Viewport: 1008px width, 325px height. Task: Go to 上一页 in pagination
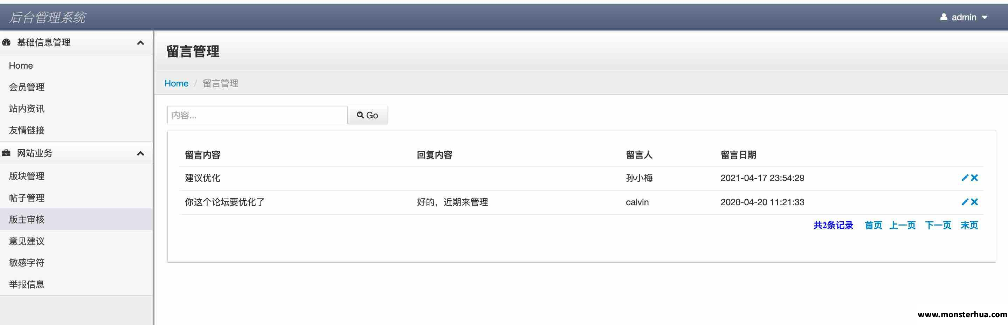pyautogui.click(x=902, y=225)
